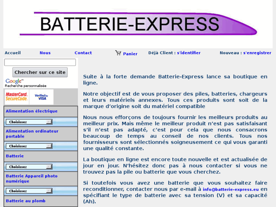Click the 'Déjà Client :' label
This screenshot has height=207, width=276.
(x=162, y=53)
